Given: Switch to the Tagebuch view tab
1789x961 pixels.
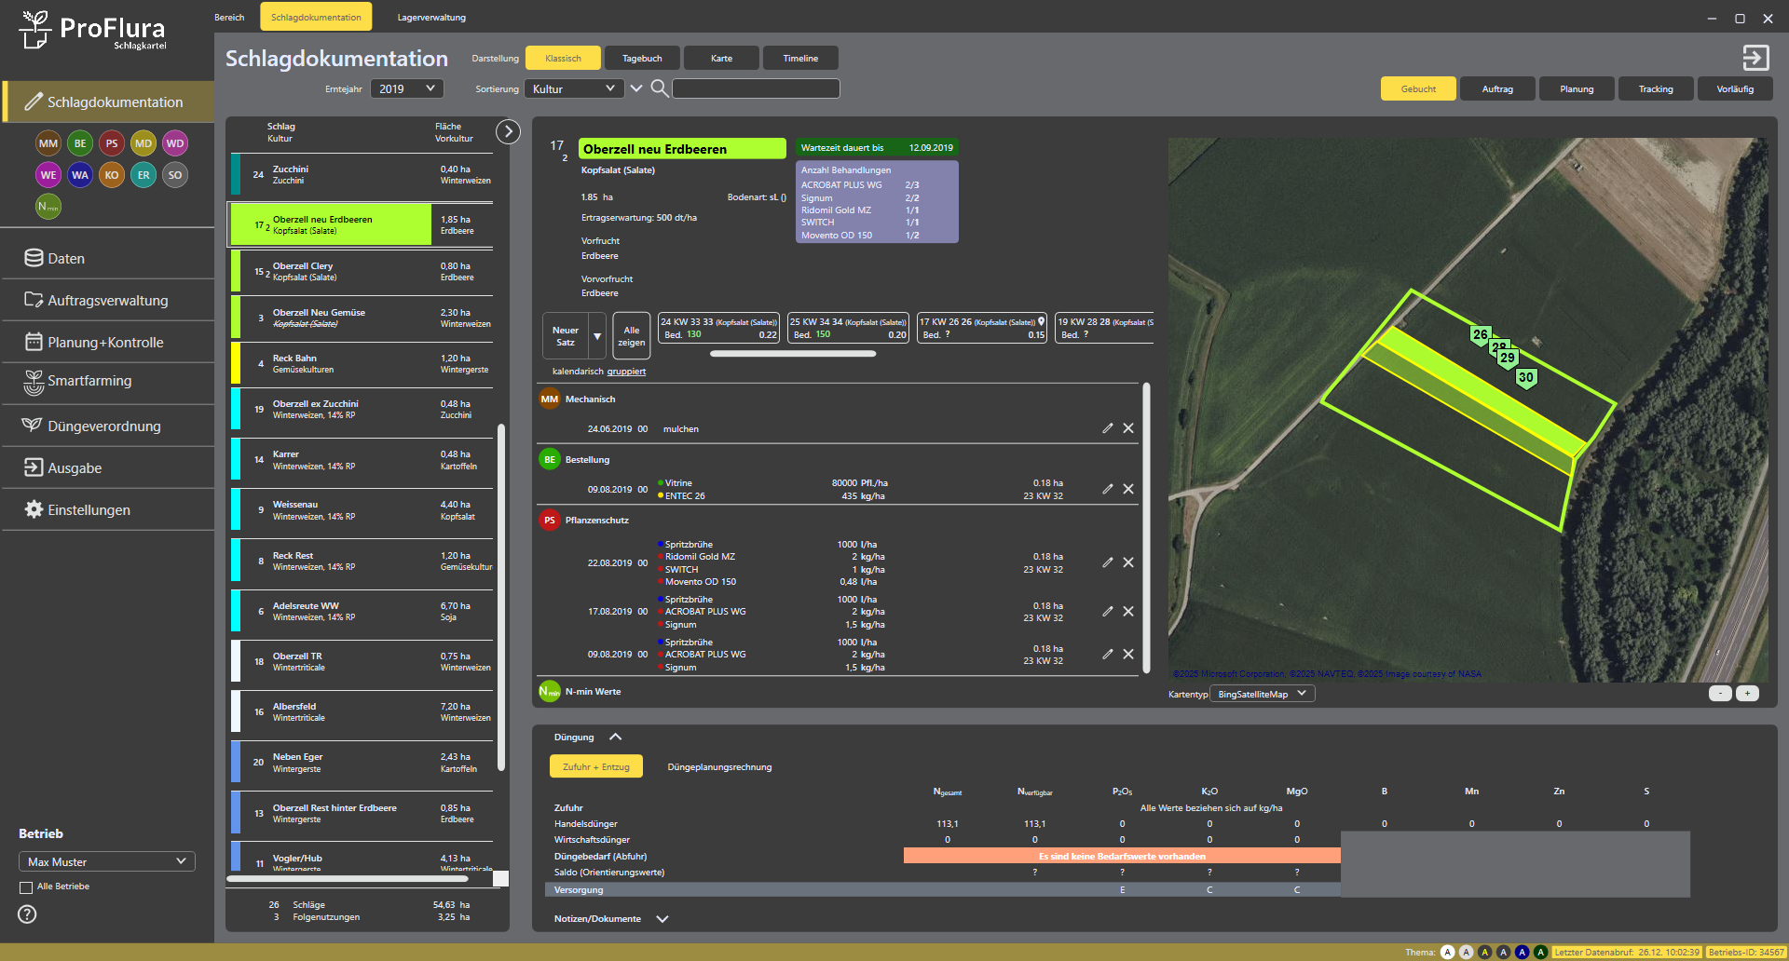Looking at the screenshot, I should click(x=642, y=58).
